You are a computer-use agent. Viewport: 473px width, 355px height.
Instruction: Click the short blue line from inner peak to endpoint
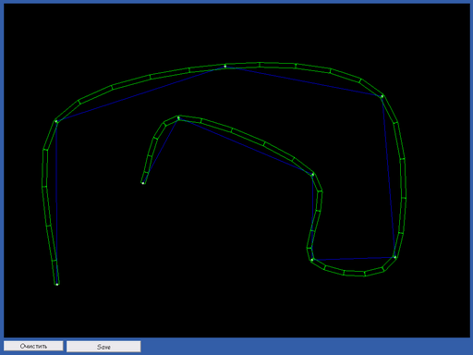pyautogui.click(x=161, y=151)
